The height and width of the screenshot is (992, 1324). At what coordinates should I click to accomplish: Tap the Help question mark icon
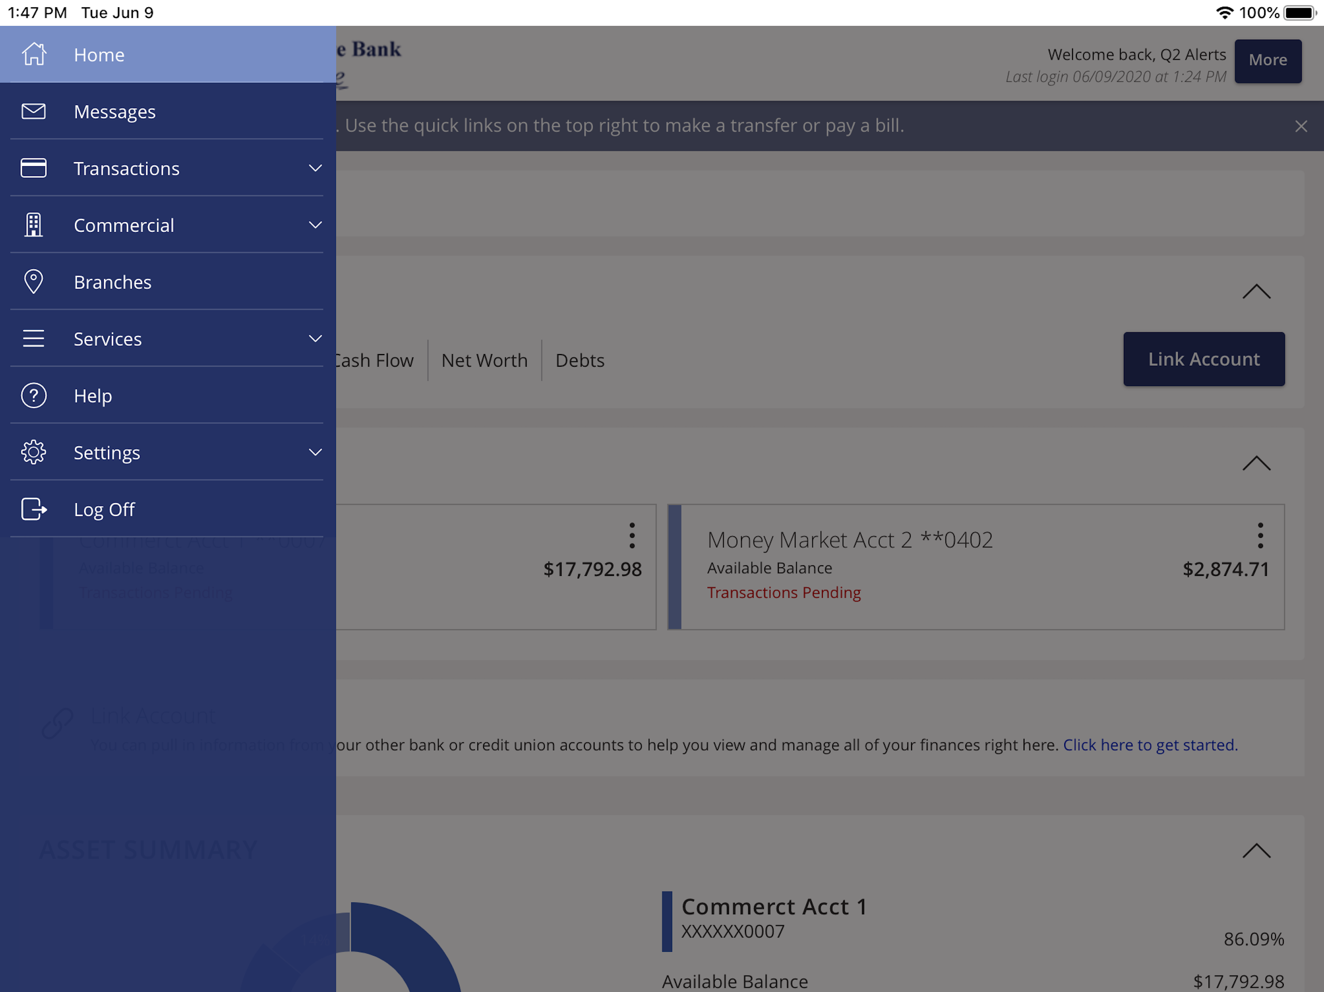coord(33,395)
